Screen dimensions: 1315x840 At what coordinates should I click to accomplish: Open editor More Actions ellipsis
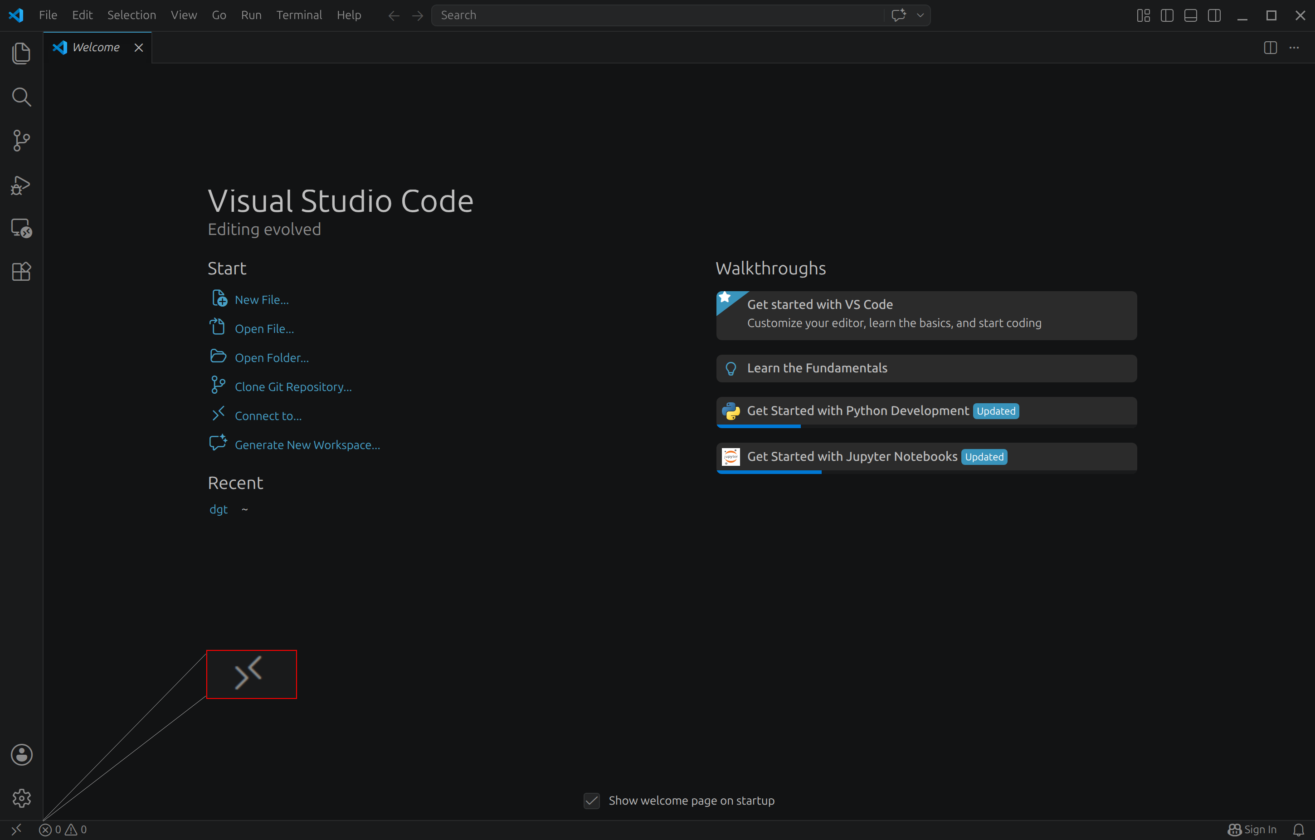point(1294,48)
